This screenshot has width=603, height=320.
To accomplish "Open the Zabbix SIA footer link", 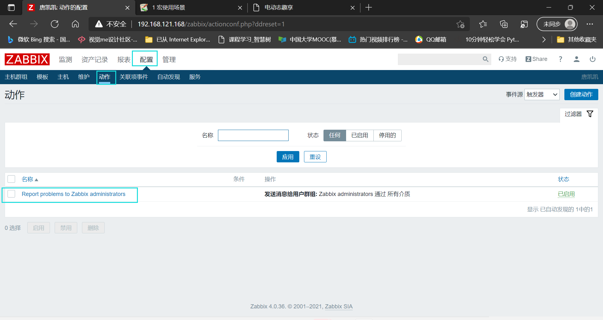I will [x=339, y=306].
